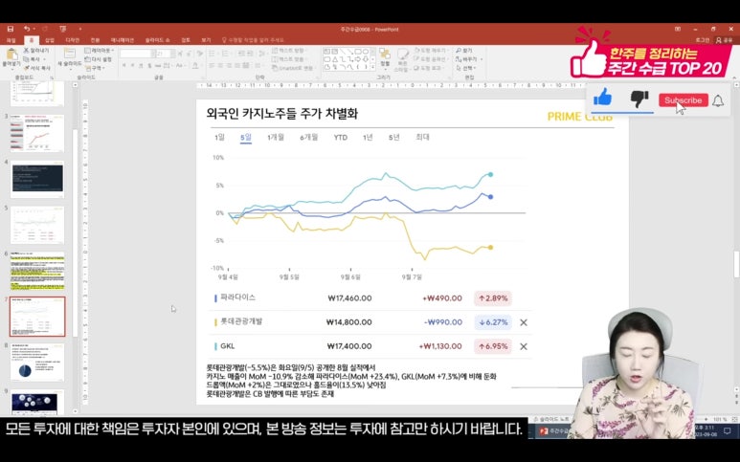The width and height of the screenshot is (740, 462).
Task: Select slide 8 thumbnail with pie chart
Action: click(x=37, y=363)
